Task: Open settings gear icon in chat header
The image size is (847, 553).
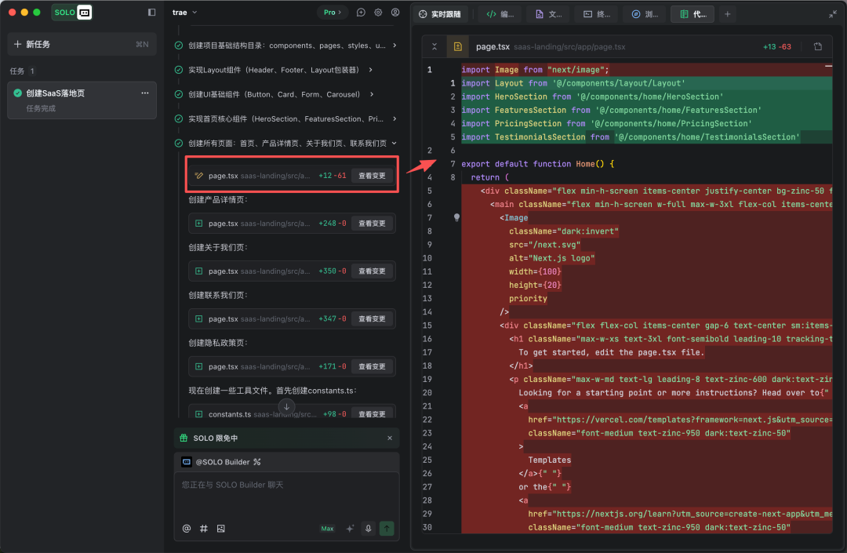Action: pyautogui.click(x=378, y=13)
